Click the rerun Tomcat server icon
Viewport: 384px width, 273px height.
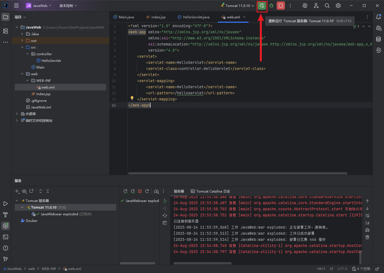262,6
